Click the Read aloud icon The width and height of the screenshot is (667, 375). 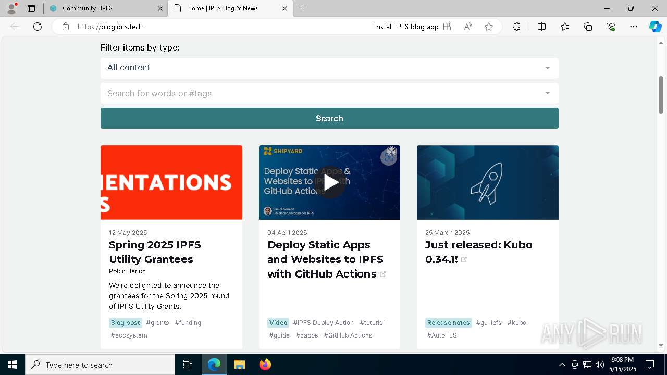pos(468,27)
